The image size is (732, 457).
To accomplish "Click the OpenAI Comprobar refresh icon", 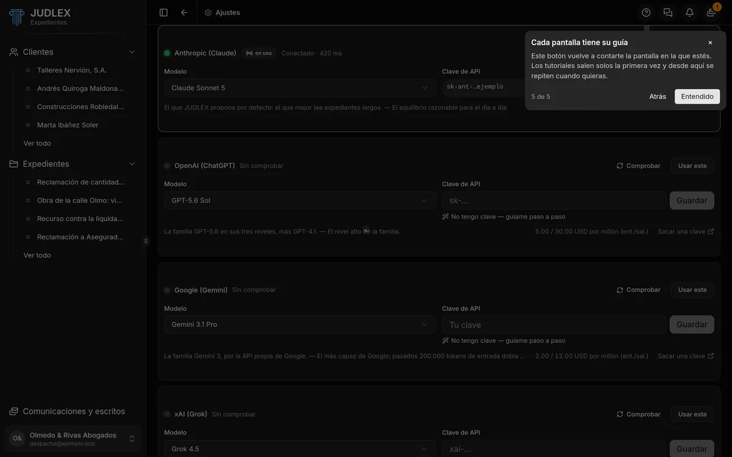I will point(620,166).
